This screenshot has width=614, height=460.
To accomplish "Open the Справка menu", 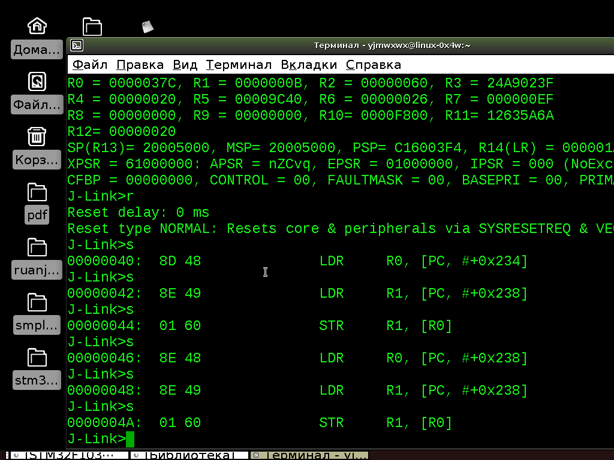I will 374,65.
